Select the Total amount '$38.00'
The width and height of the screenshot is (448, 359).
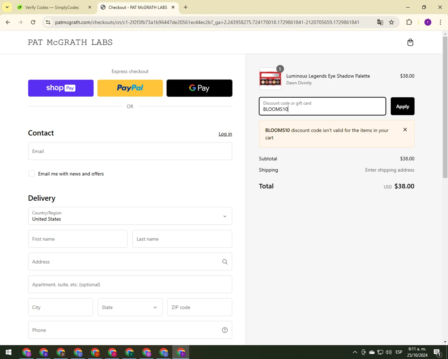tap(404, 186)
